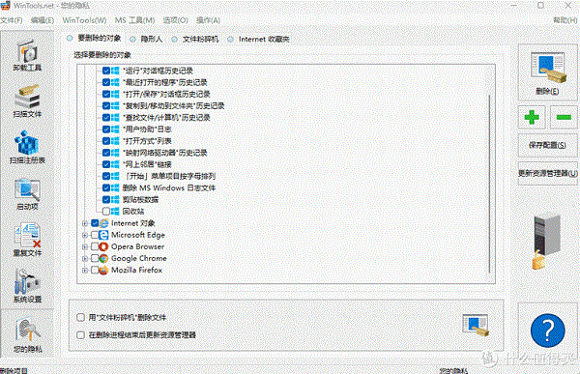Image resolution: width=580 pixels, height=374 pixels.
Task: Select the 要删除的对象 tab
Action: (94, 38)
